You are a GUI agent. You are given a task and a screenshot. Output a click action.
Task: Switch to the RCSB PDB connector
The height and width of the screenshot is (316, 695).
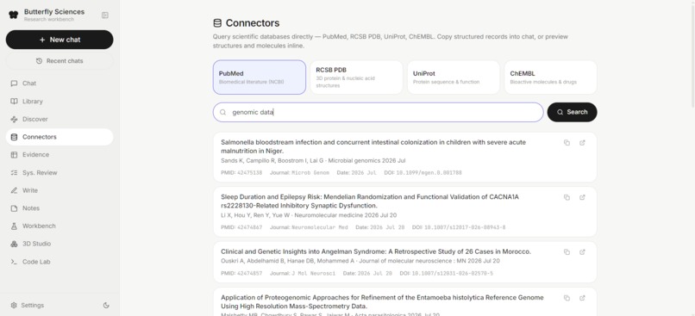pos(356,77)
